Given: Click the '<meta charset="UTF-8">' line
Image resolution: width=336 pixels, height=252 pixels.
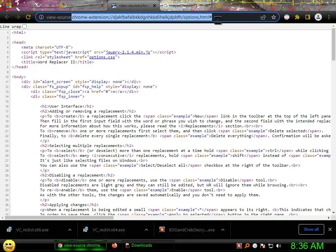Looking at the screenshot, I should [47, 47].
